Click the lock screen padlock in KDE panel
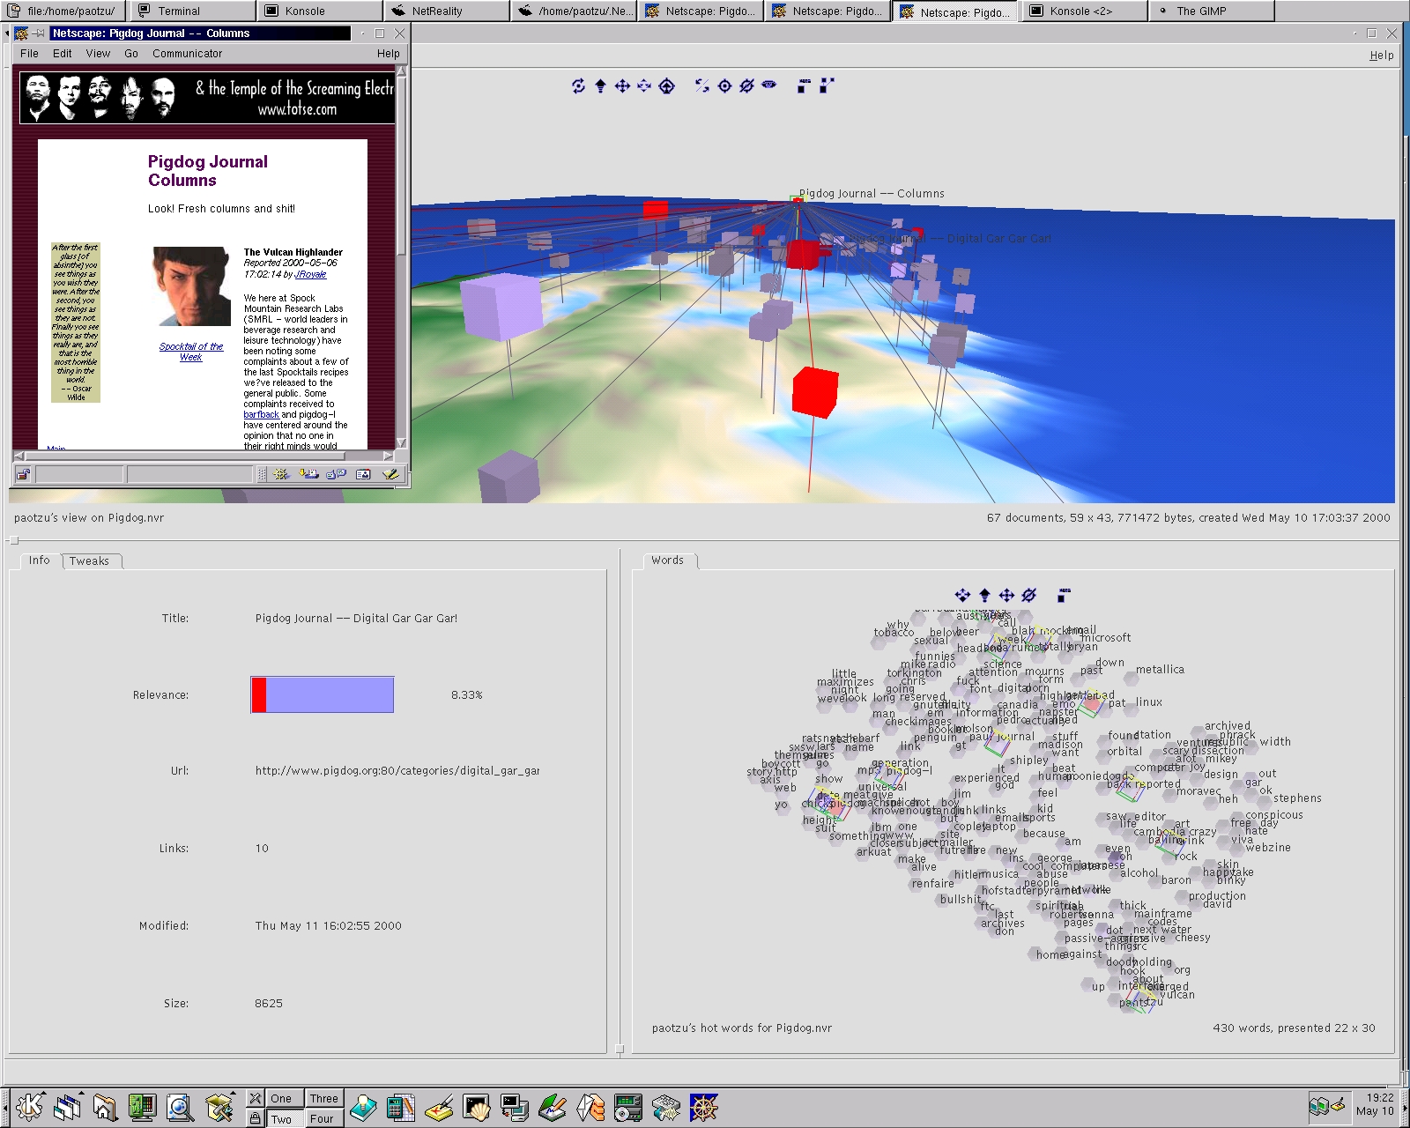Image resolution: width=1410 pixels, height=1128 pixels. (255, 1118)
